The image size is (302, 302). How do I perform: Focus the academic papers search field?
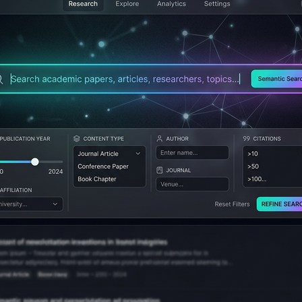[125, 79]
